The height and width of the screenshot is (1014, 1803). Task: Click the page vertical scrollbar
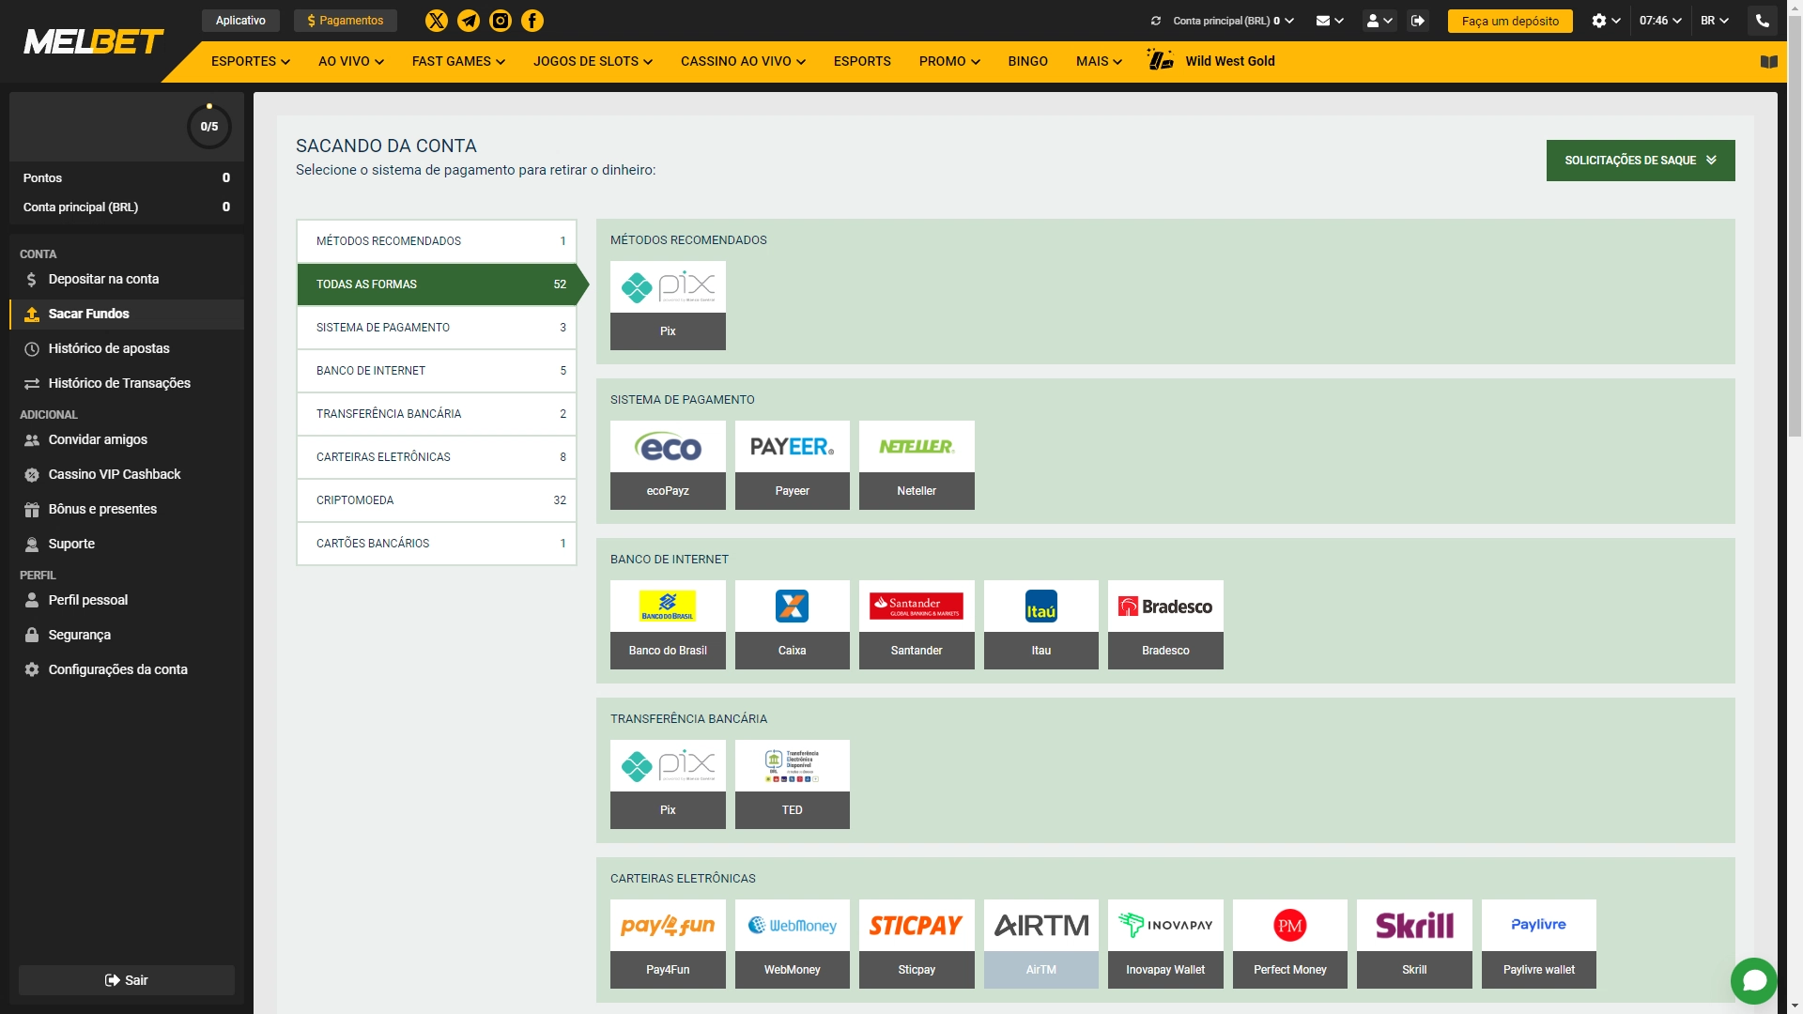[x=1795, y=225]
